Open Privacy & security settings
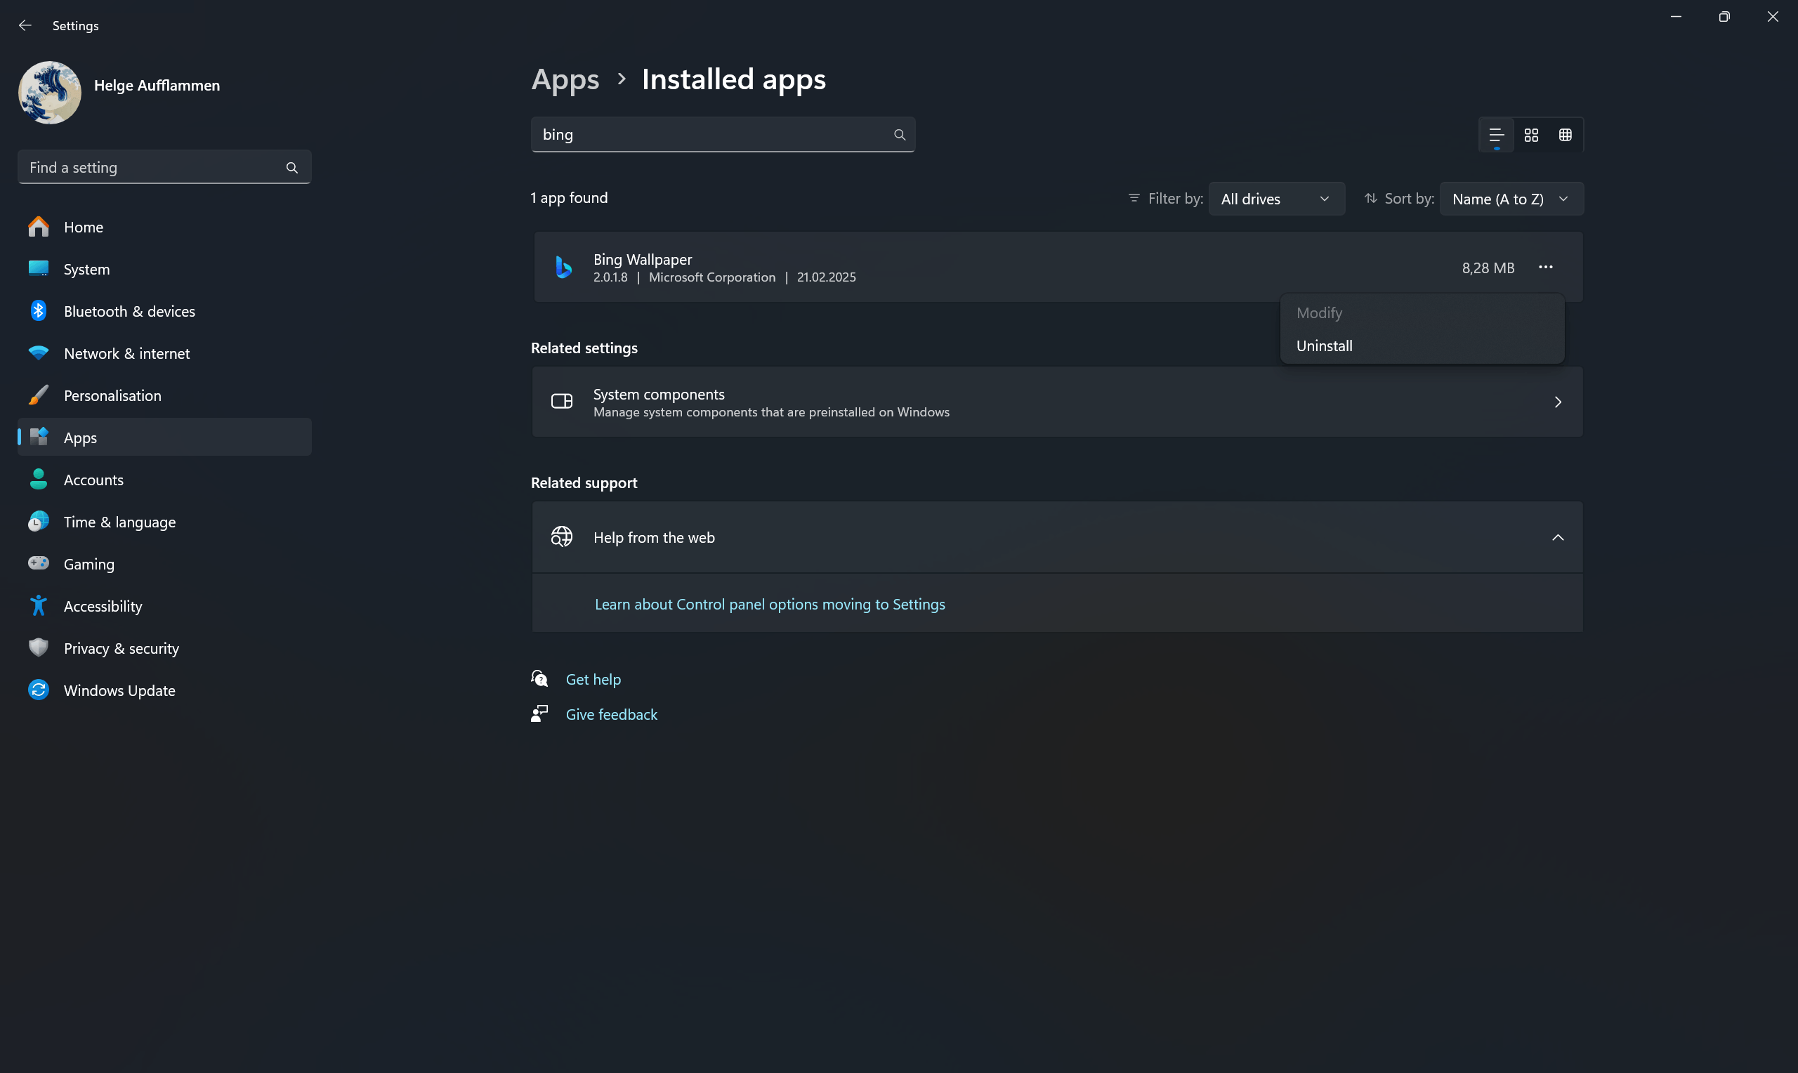Viewport: 1798px width, 1073px height. click(x=121, y=649)
